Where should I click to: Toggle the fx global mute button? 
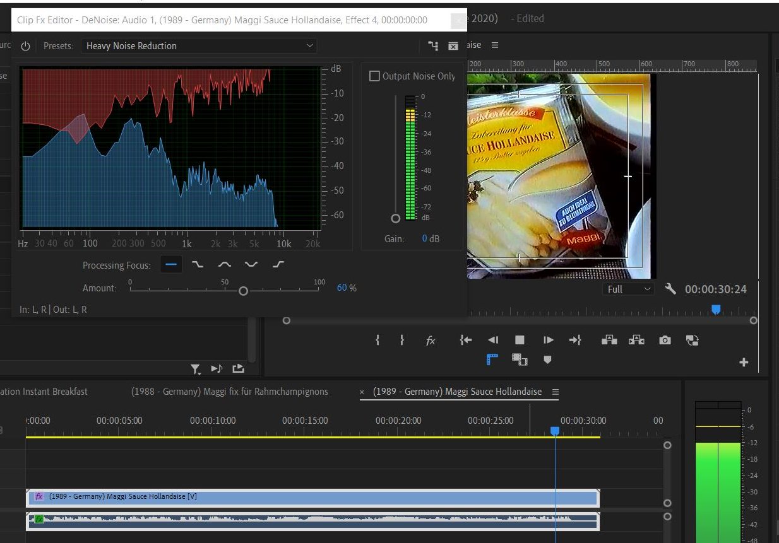431,341
